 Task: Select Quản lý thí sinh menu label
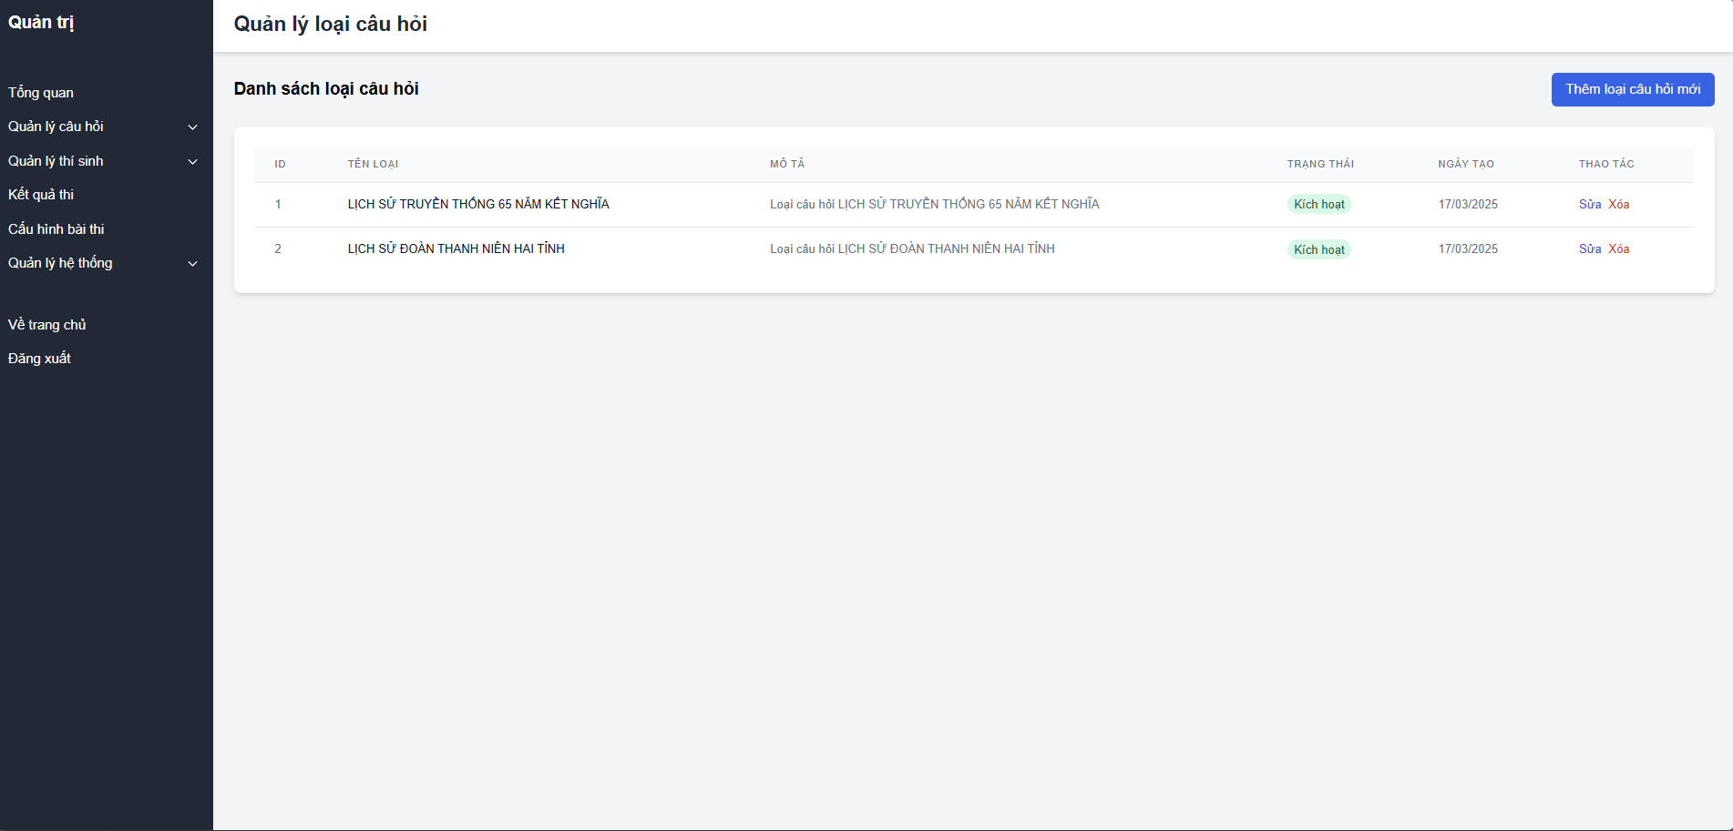click(56, 161)
